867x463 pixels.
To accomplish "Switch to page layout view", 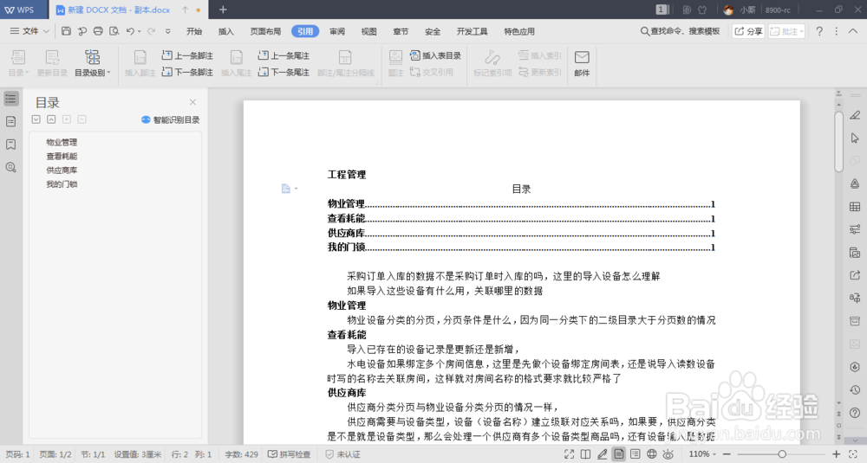I will 619,454.
